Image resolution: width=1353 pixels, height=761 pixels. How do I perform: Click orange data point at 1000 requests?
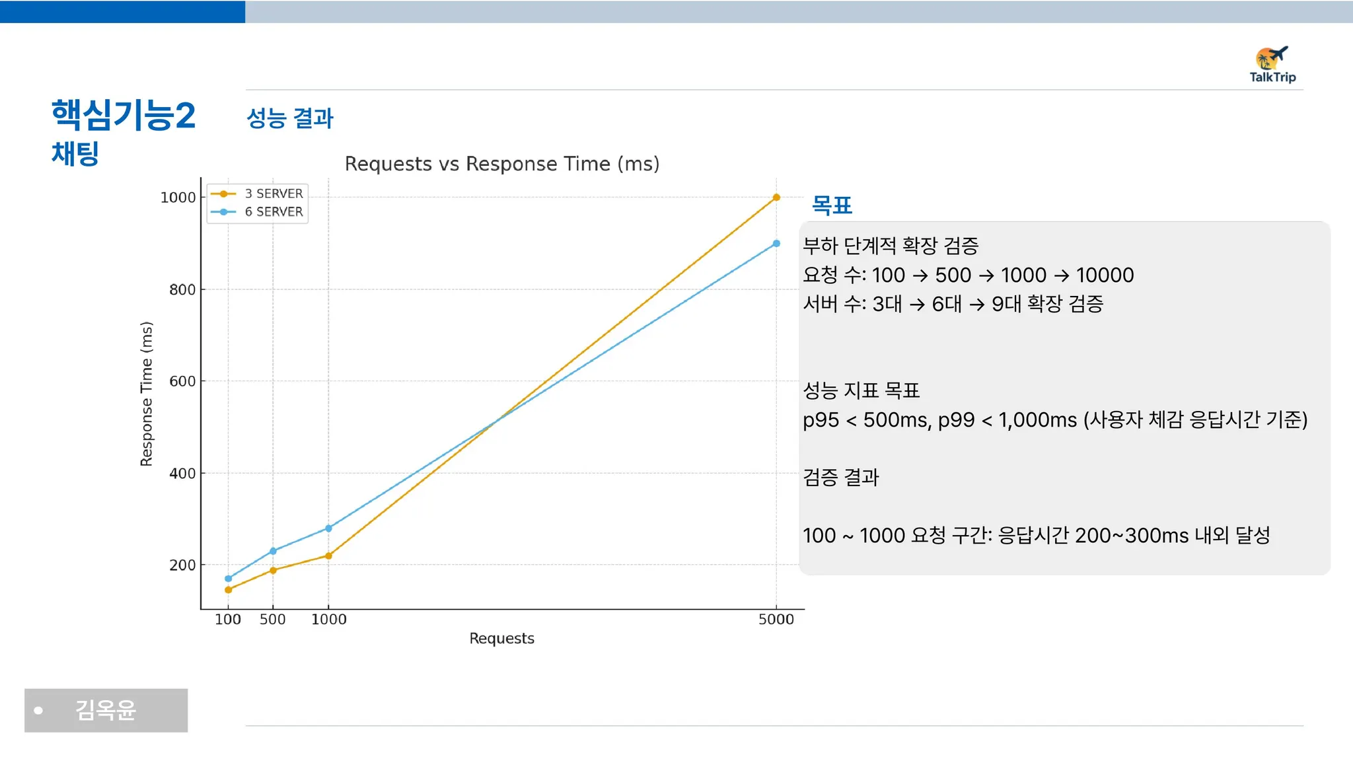(328, 556)
